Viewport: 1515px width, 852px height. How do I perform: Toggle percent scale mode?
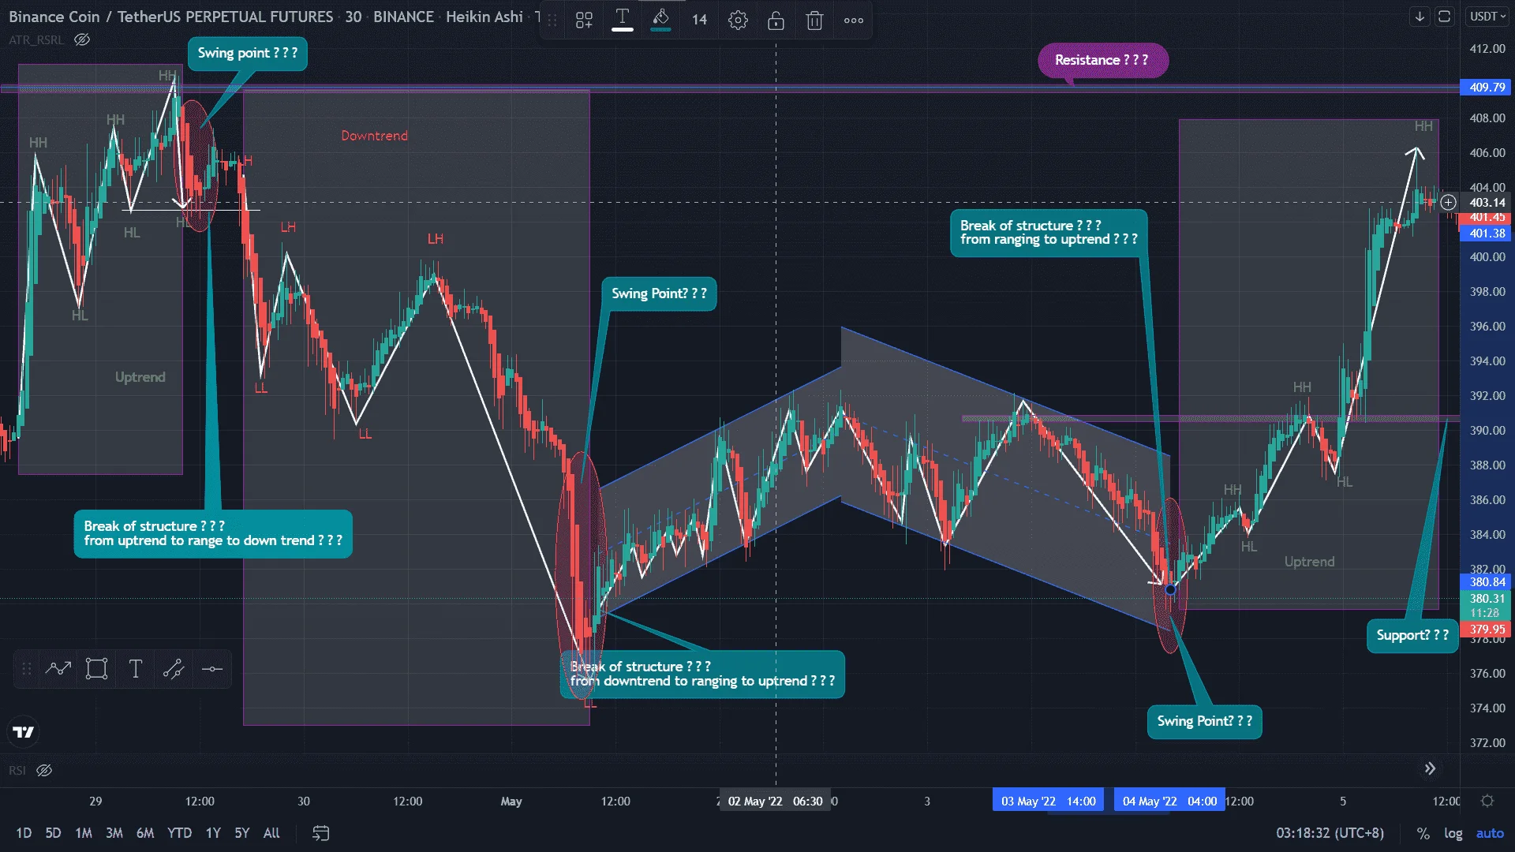coord(1423,833)
